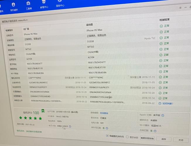The width and height of the screenshot is (191, 146).
Task: Select the read value 512GB
Action: click(x=91, y=41)
